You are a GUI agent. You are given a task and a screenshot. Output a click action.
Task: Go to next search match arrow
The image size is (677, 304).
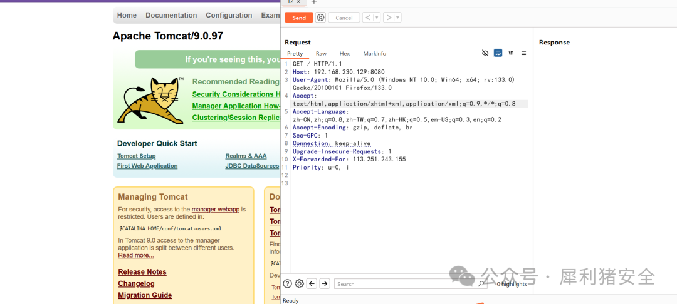(x=325, y=284)
